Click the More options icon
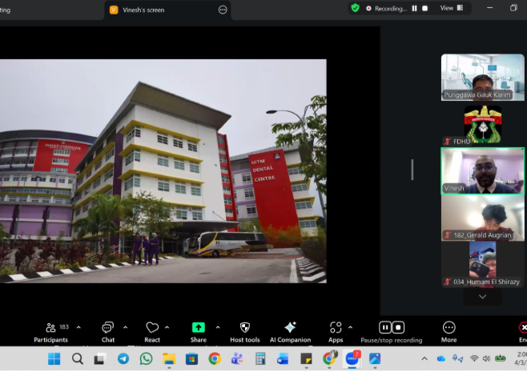The width and height of the screenshot is (527, 372). 449,328
